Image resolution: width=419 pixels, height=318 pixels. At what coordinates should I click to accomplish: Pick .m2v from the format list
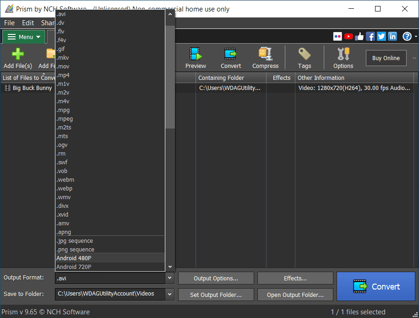tap(110, 93)
